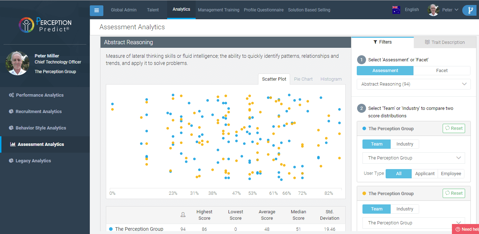Click the Assessment Analytics bar chart icon
479x234 pixels.
point(13,144)
